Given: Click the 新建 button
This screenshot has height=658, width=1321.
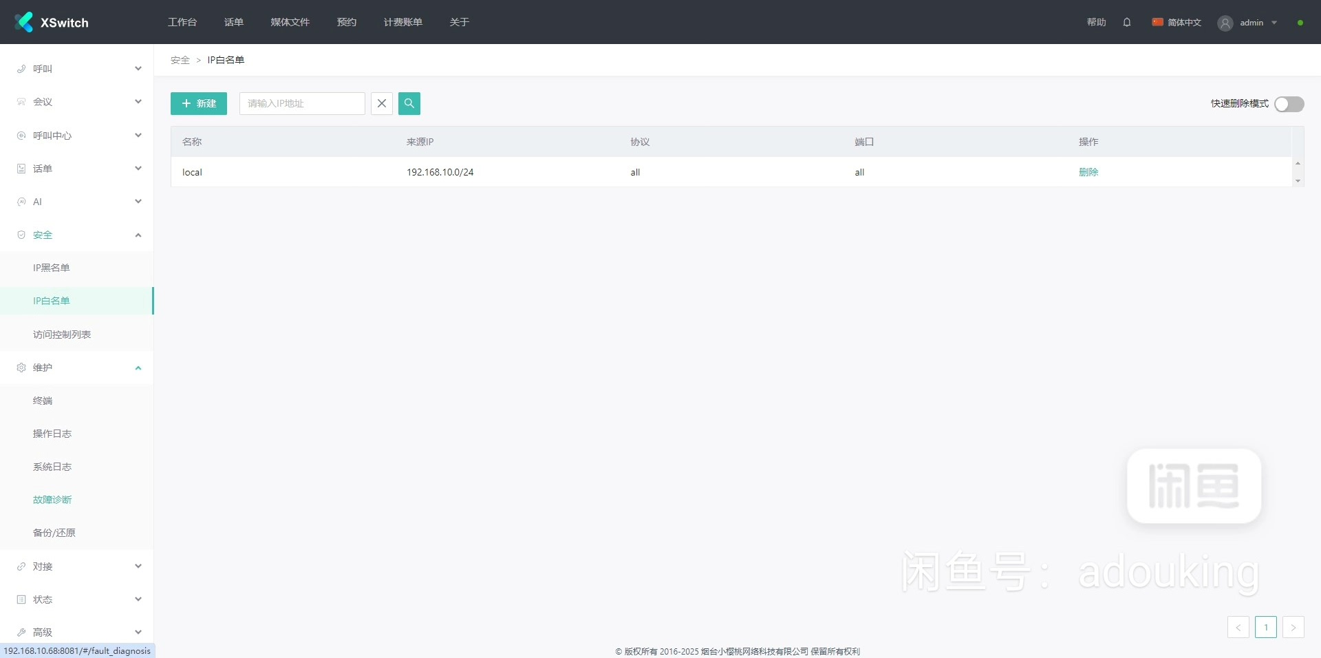Looking at the screenshot, I should 199,103.
